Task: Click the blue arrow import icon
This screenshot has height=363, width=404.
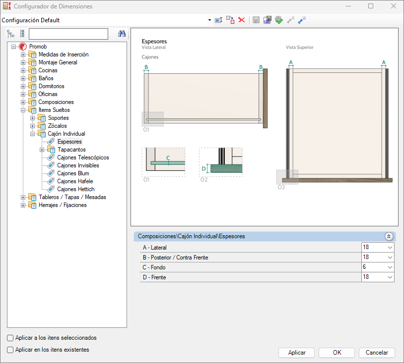Action: click(302, 20)
